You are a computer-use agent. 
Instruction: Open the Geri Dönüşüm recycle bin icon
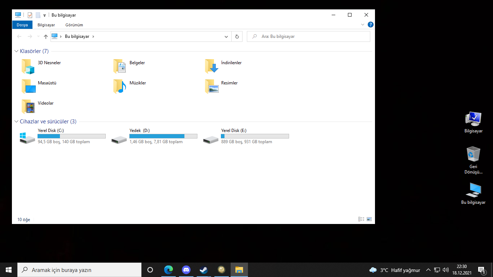pyautogui.click(x=473, y=160)
